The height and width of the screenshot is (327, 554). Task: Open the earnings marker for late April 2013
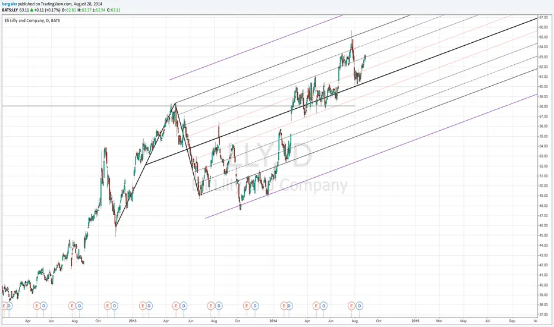click(175, 306)
